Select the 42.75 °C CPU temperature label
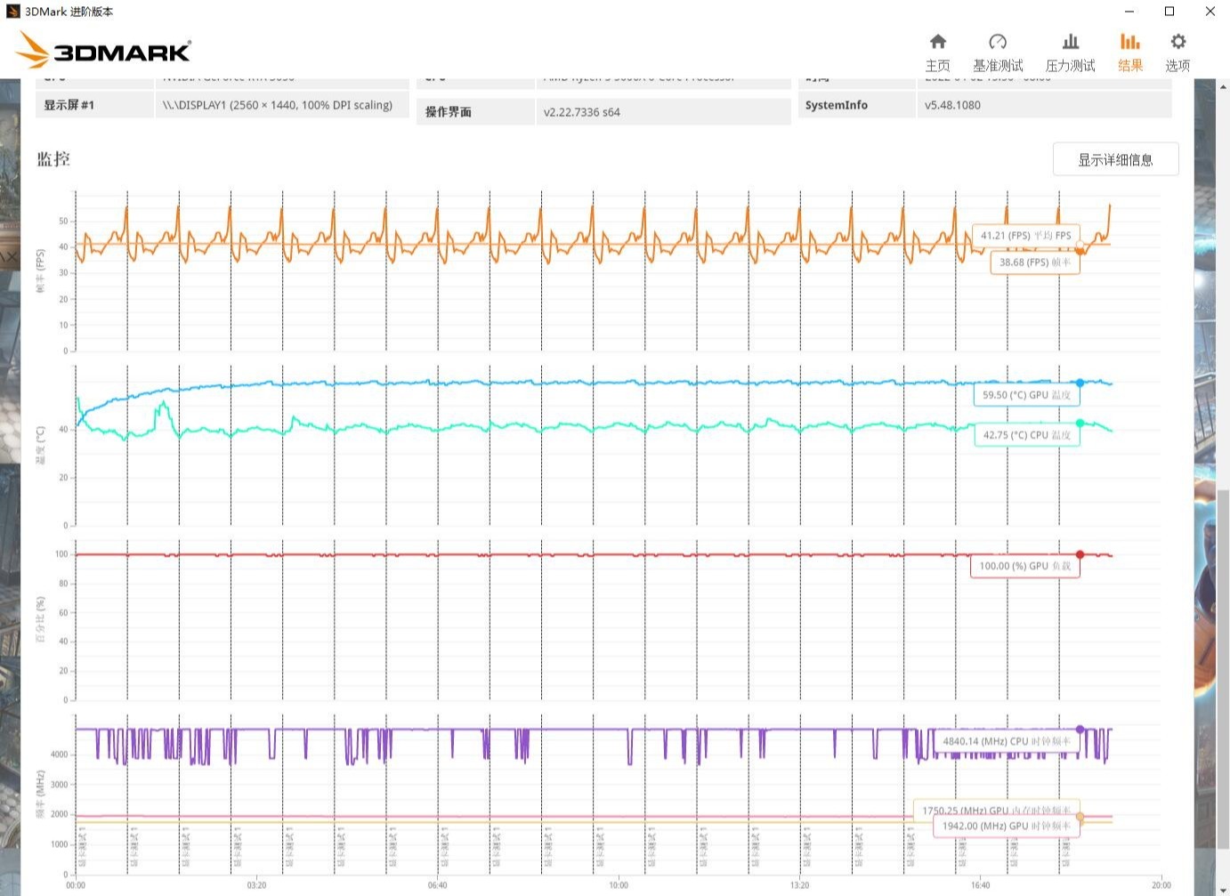1230x896 pixels. [x=1026, y=435]
